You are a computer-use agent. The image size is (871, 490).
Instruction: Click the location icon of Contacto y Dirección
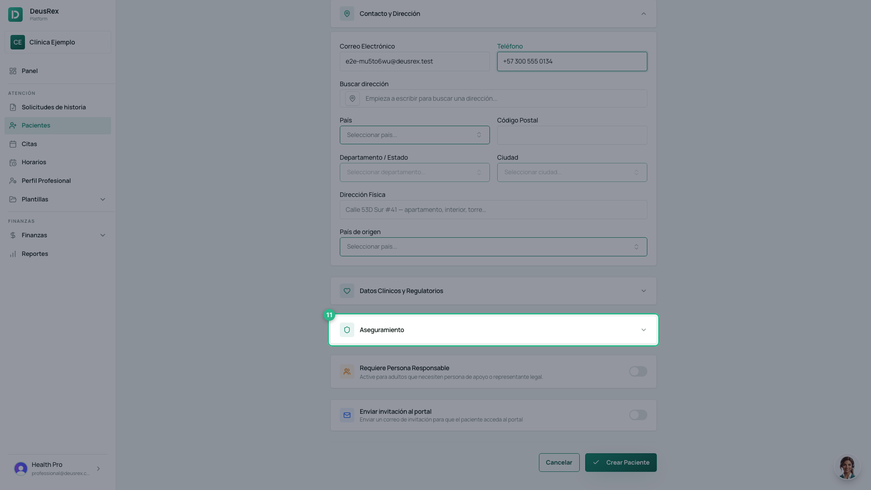click(347, 14)
